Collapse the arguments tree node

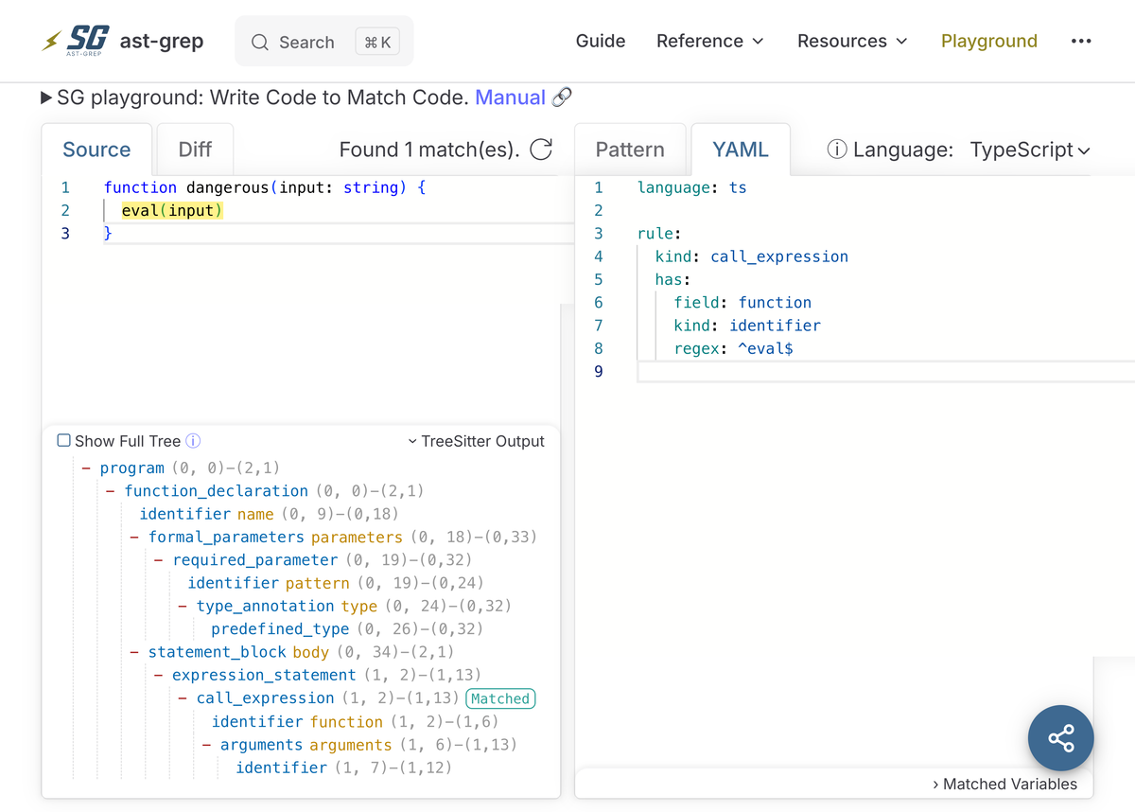click(207, 745)
